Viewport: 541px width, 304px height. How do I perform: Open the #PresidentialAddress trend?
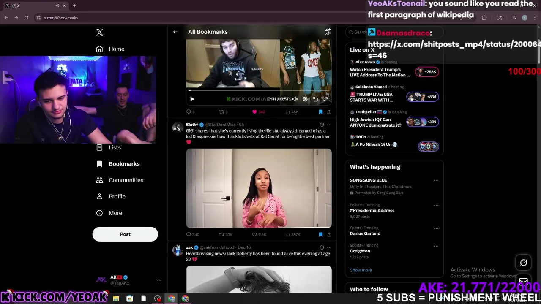pyautogui.click(x=372, y=210)
